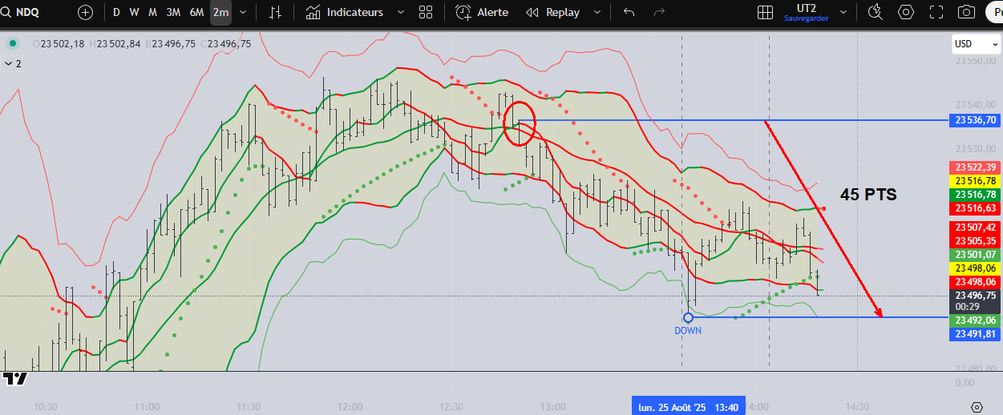Select the 45 PTS text annotation
The width and height of the screenshot is (1003, 415).
click(x=868, y=194)
